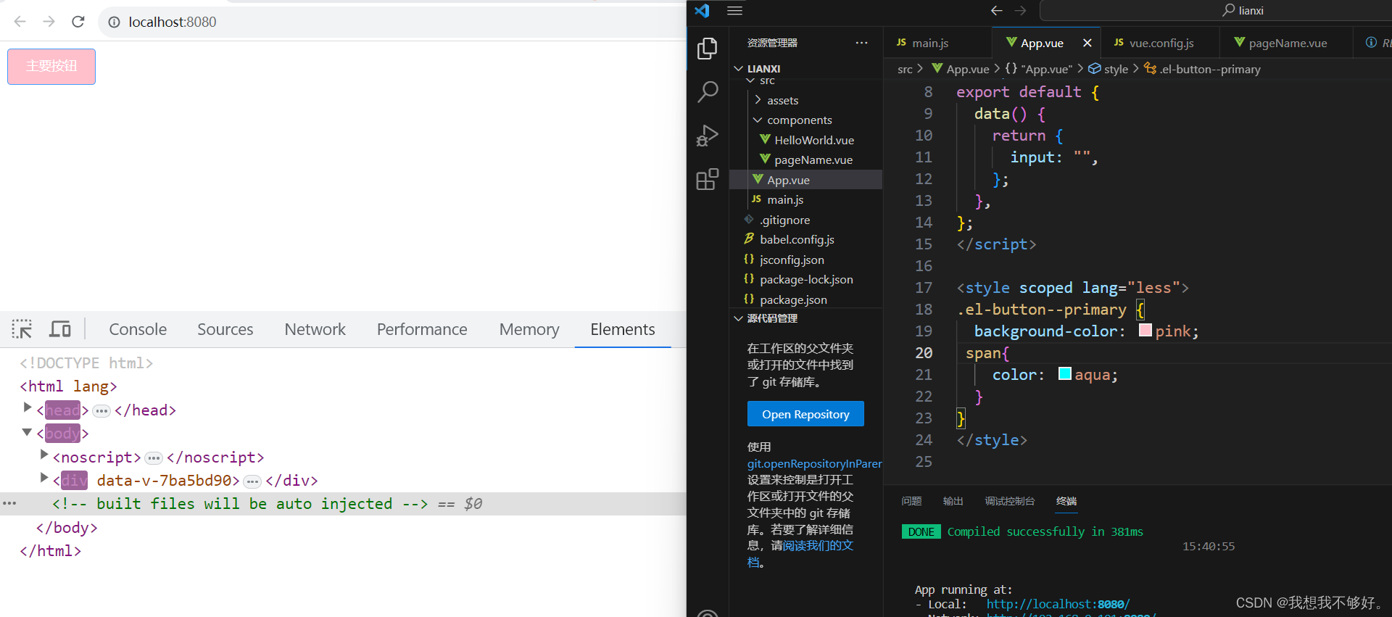The width and height of the screenshot is (1392, 617).
Task: Open the 调试控制台 panel tab
Action: point(1009,501)
